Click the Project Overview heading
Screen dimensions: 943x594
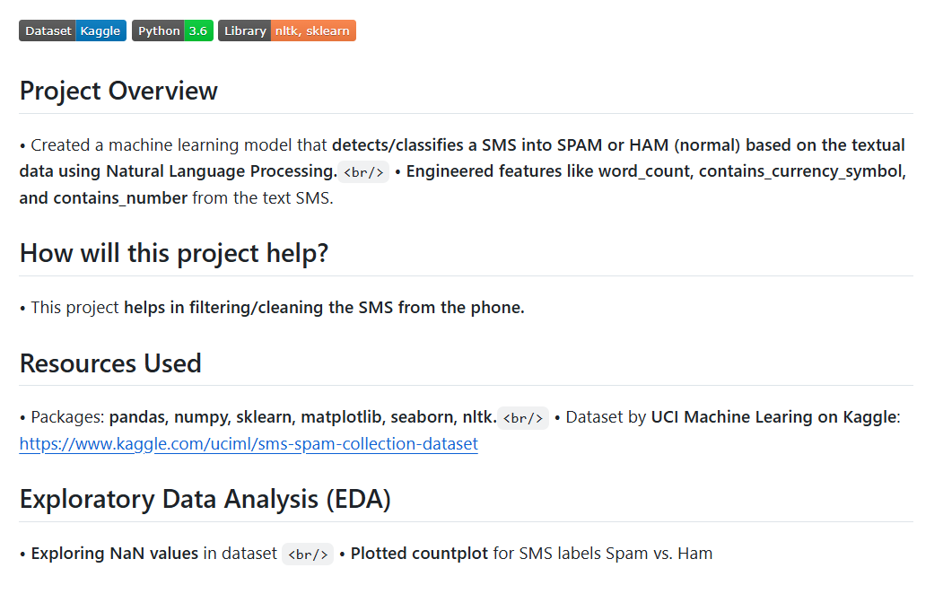(118, 91)
